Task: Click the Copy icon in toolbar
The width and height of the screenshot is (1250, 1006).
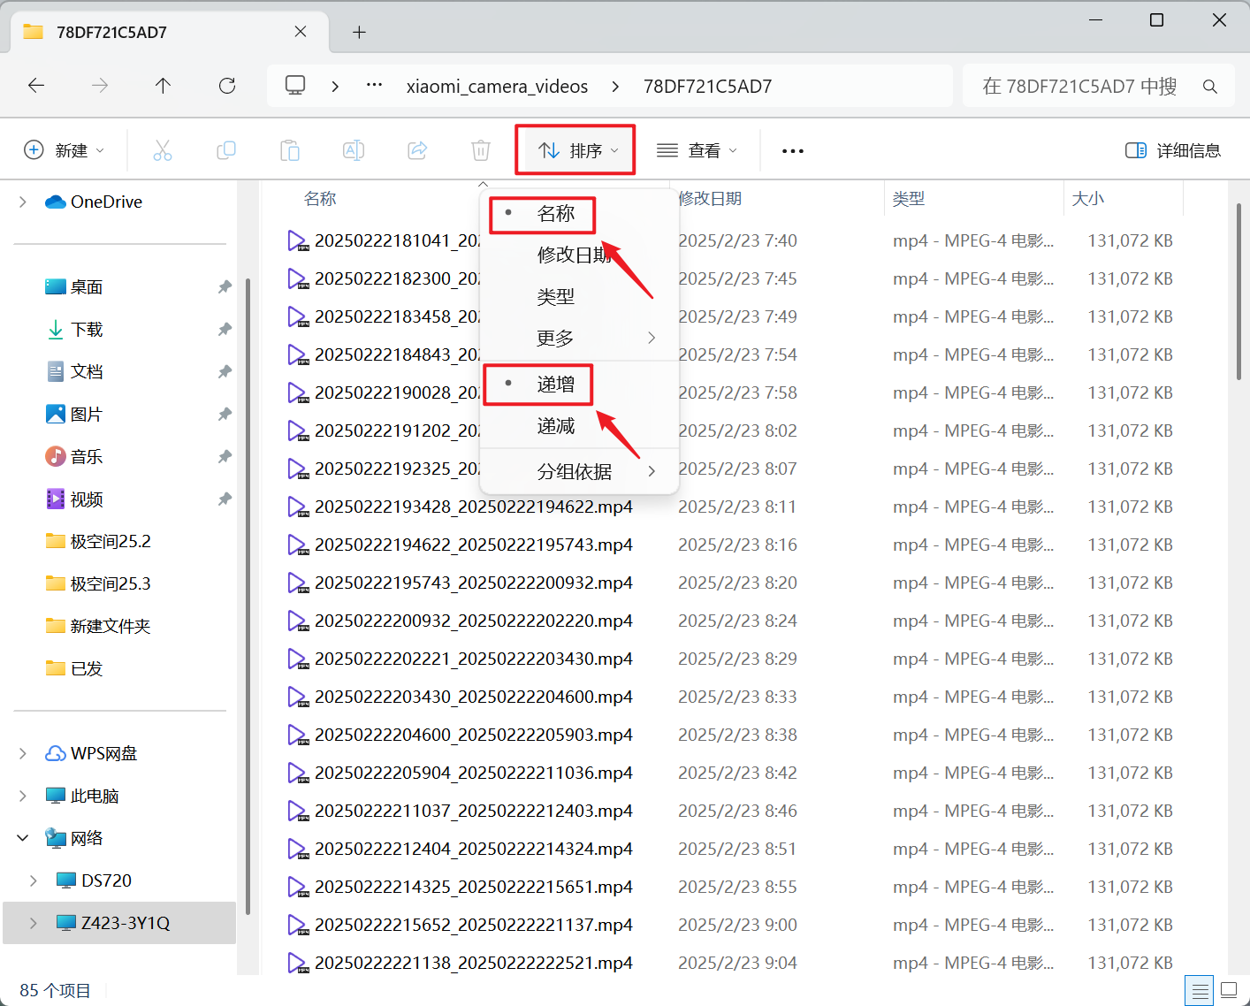Action: click(x=226, y=150)
